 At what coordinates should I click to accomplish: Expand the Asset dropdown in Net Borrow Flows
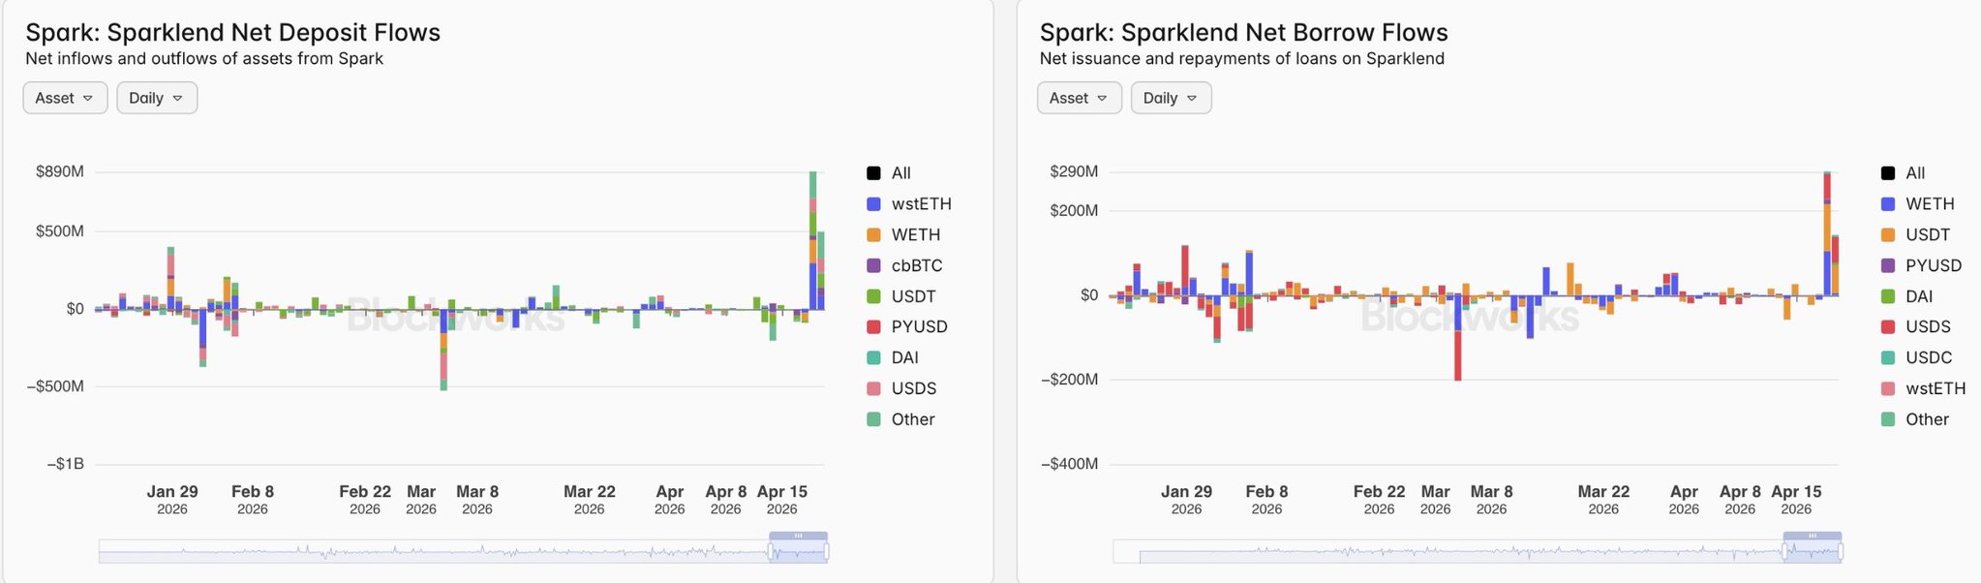coord(1079,98)
